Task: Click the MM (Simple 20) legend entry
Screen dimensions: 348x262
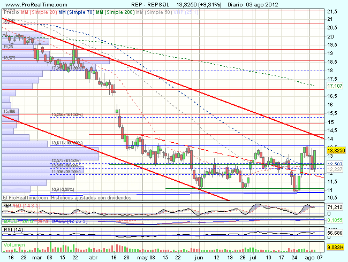Action: coord(39,12)
